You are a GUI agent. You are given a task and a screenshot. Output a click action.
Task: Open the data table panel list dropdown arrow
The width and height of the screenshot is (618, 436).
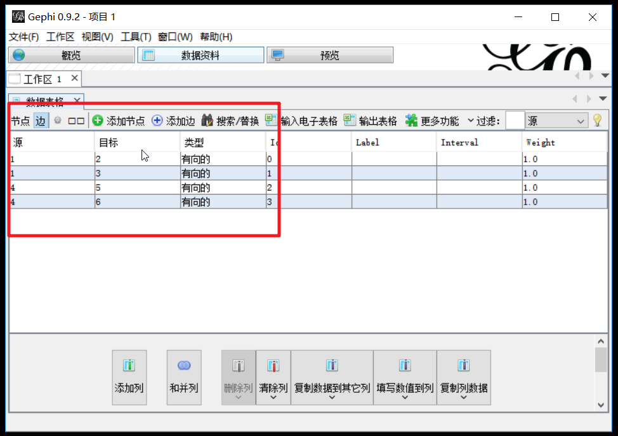click(603, 98)
